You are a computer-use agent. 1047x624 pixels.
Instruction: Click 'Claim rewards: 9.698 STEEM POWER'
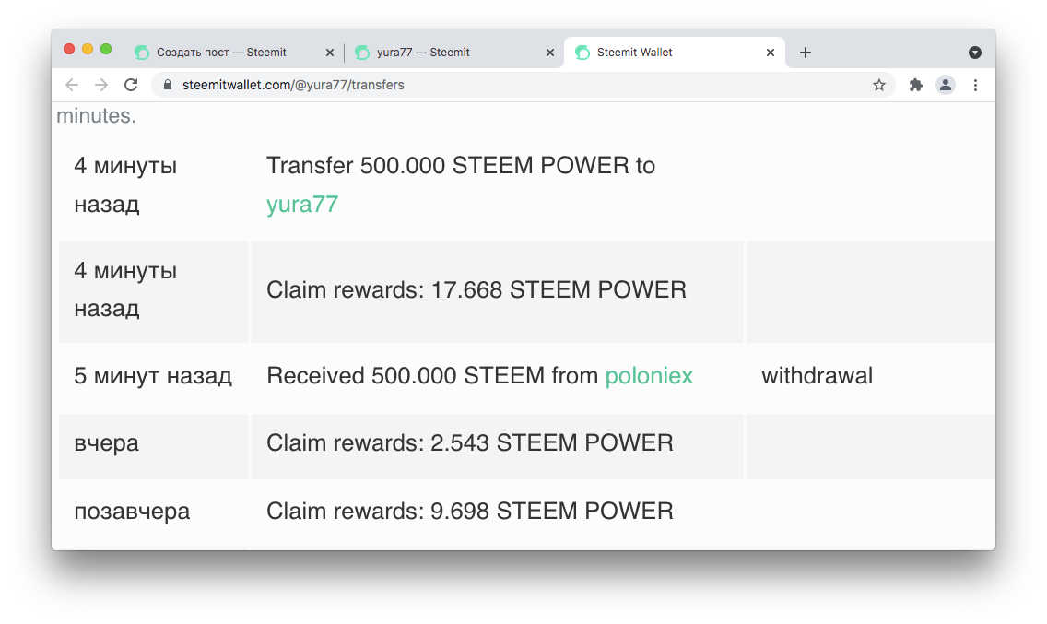pyautogui.click(x=469, y=512)
